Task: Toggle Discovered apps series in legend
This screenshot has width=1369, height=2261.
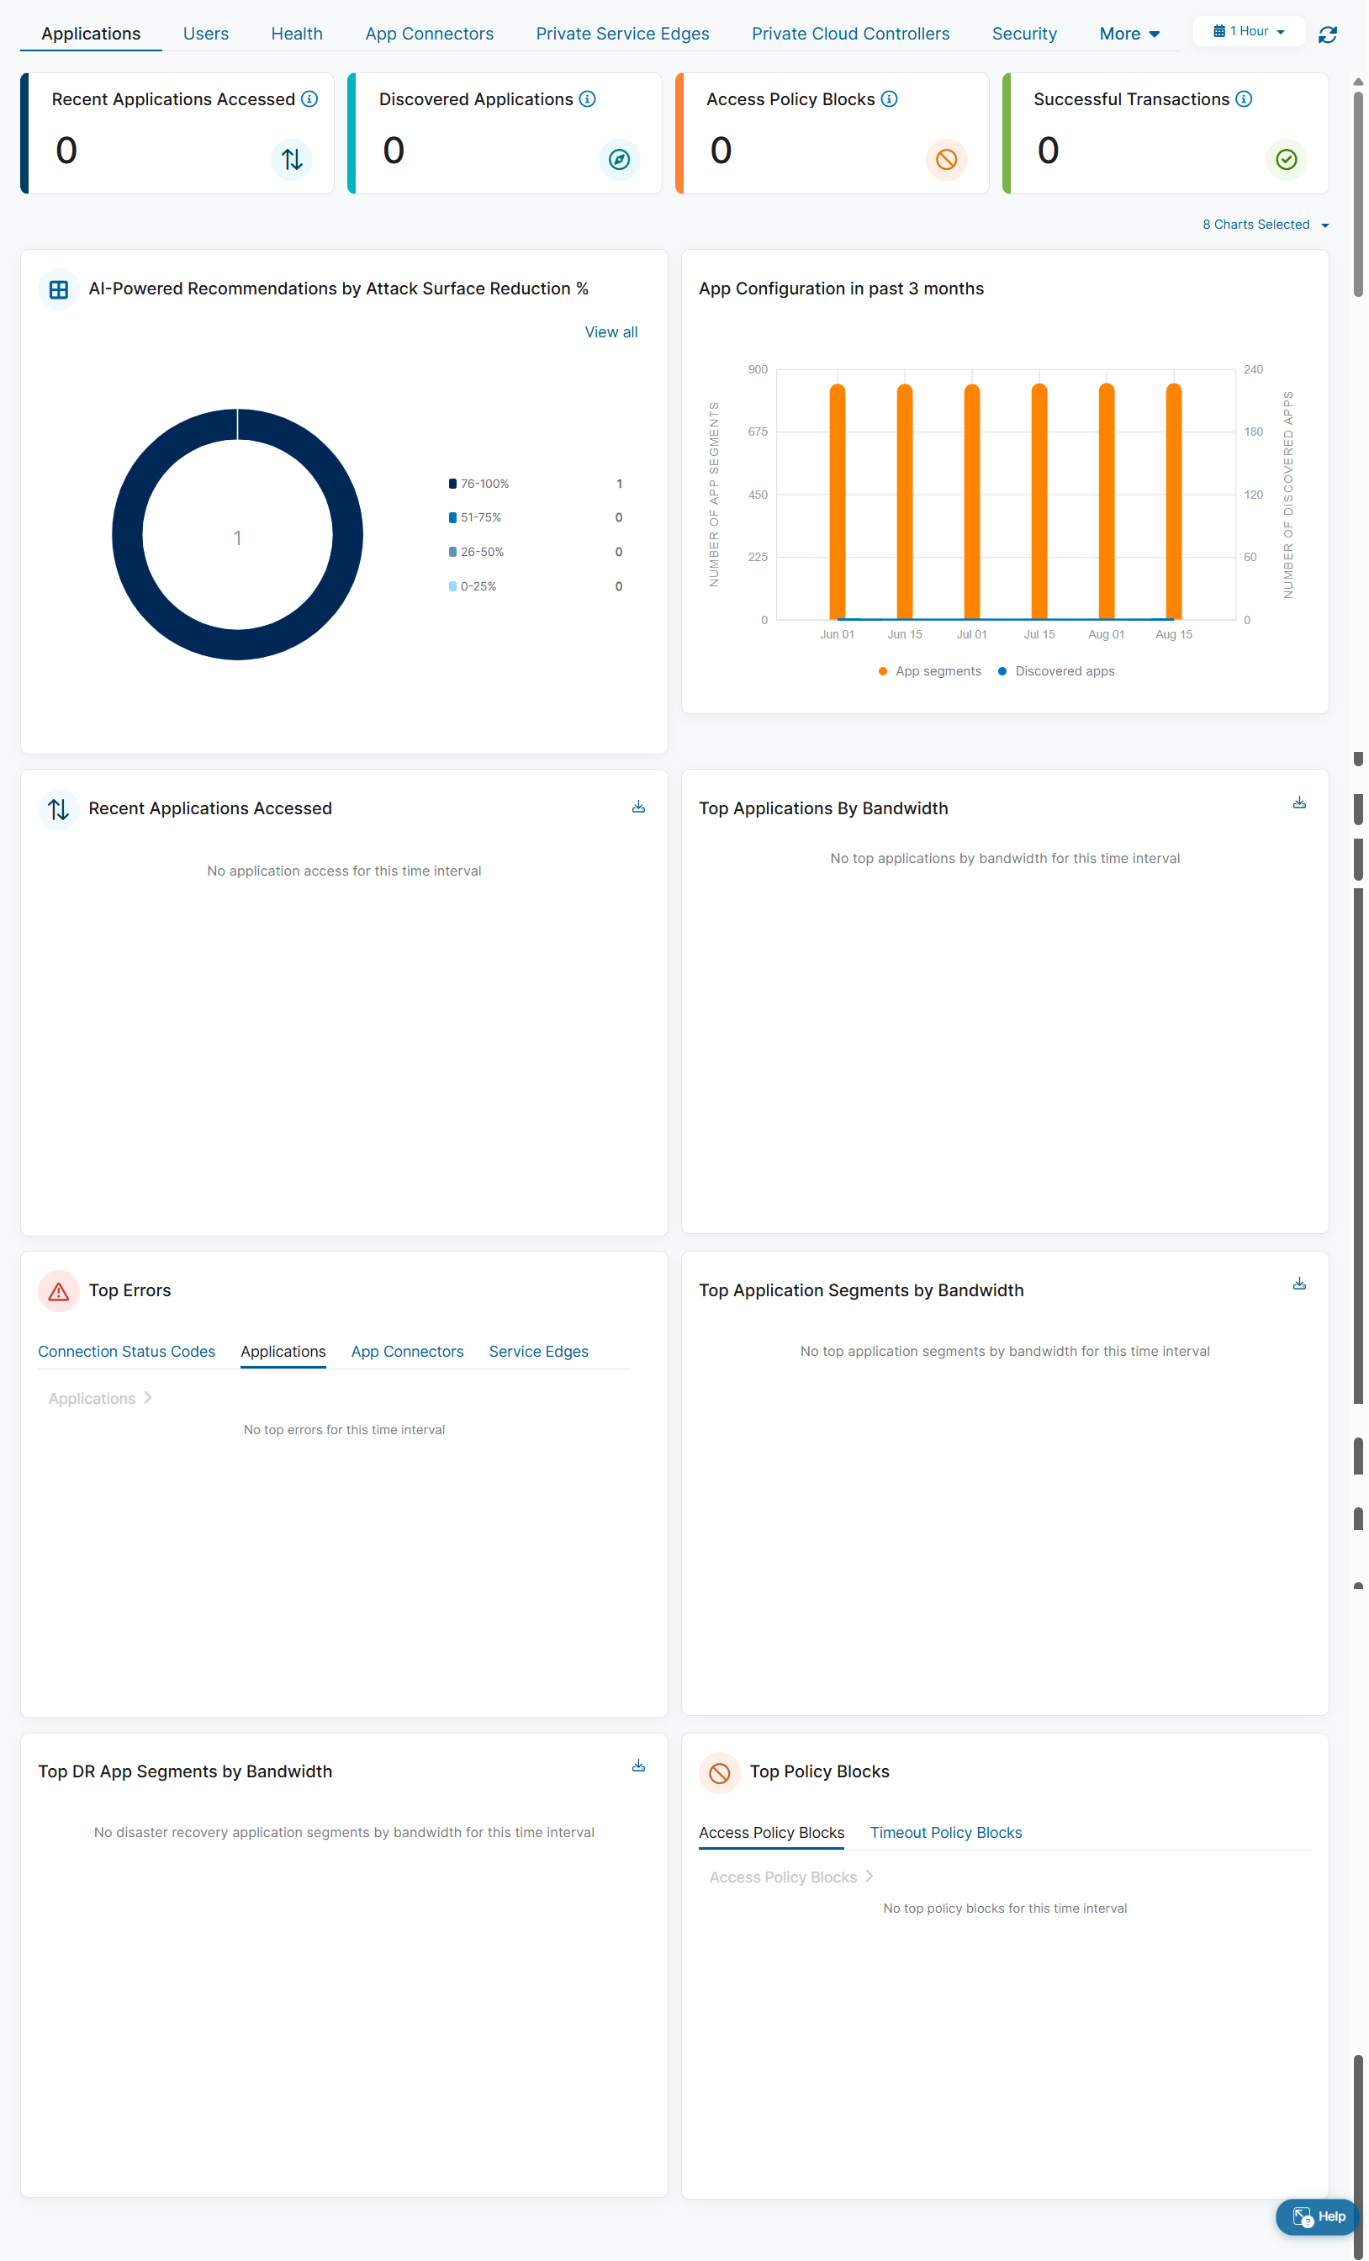Action: pyautogui.click(x=1056, y=672)
